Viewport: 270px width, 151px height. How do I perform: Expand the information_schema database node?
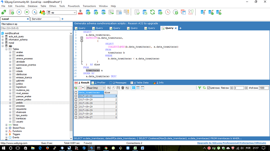3,40
